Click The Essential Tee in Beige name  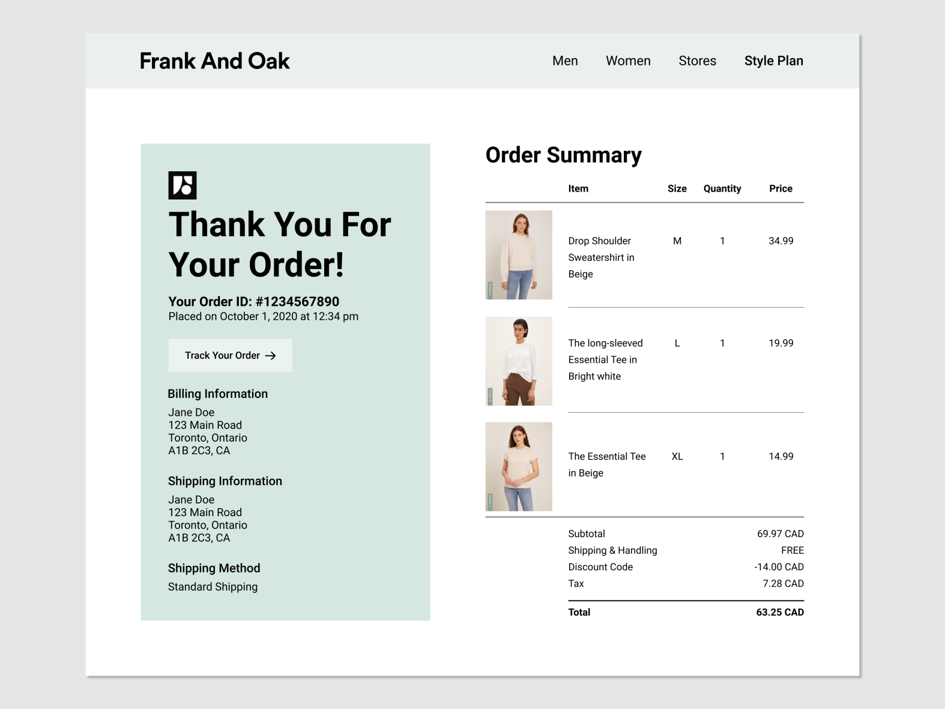pos(606,464)
